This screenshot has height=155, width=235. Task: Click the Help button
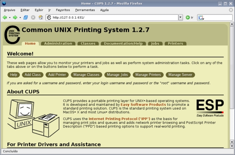coord(14,75)
